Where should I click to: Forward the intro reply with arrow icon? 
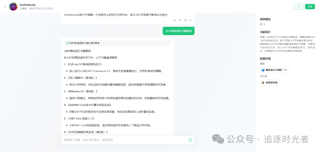[x=191, y=20]
